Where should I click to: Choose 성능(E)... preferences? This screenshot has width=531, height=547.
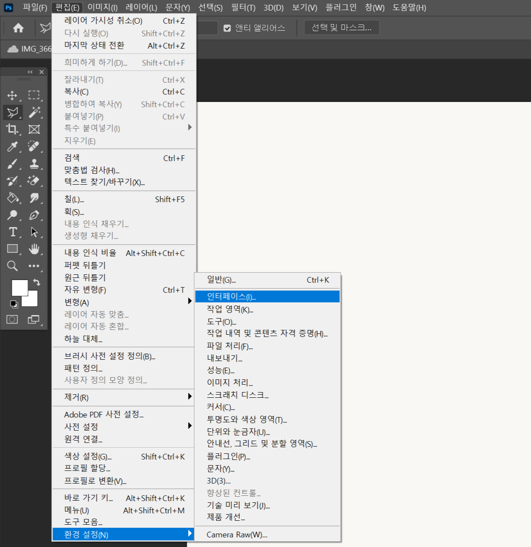click(x=267, y=370)
